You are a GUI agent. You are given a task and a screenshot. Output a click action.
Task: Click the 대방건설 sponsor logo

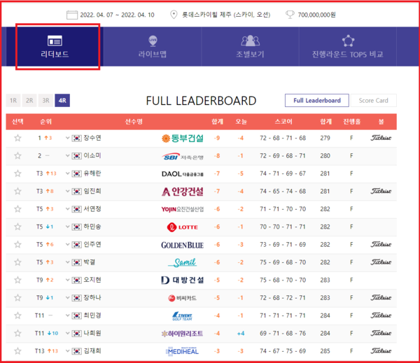183,280
